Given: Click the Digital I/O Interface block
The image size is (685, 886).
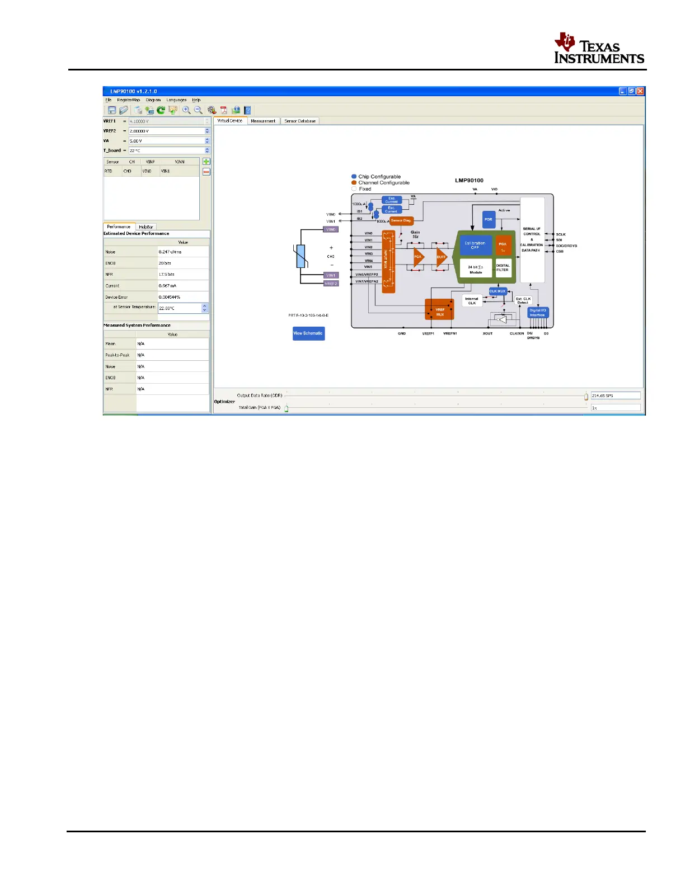Looking at the screenshot, I should [537, 313].
